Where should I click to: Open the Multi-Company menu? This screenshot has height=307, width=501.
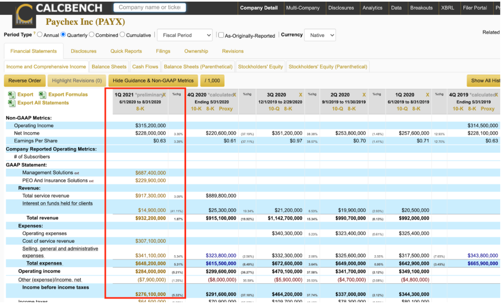pos(303,8)
